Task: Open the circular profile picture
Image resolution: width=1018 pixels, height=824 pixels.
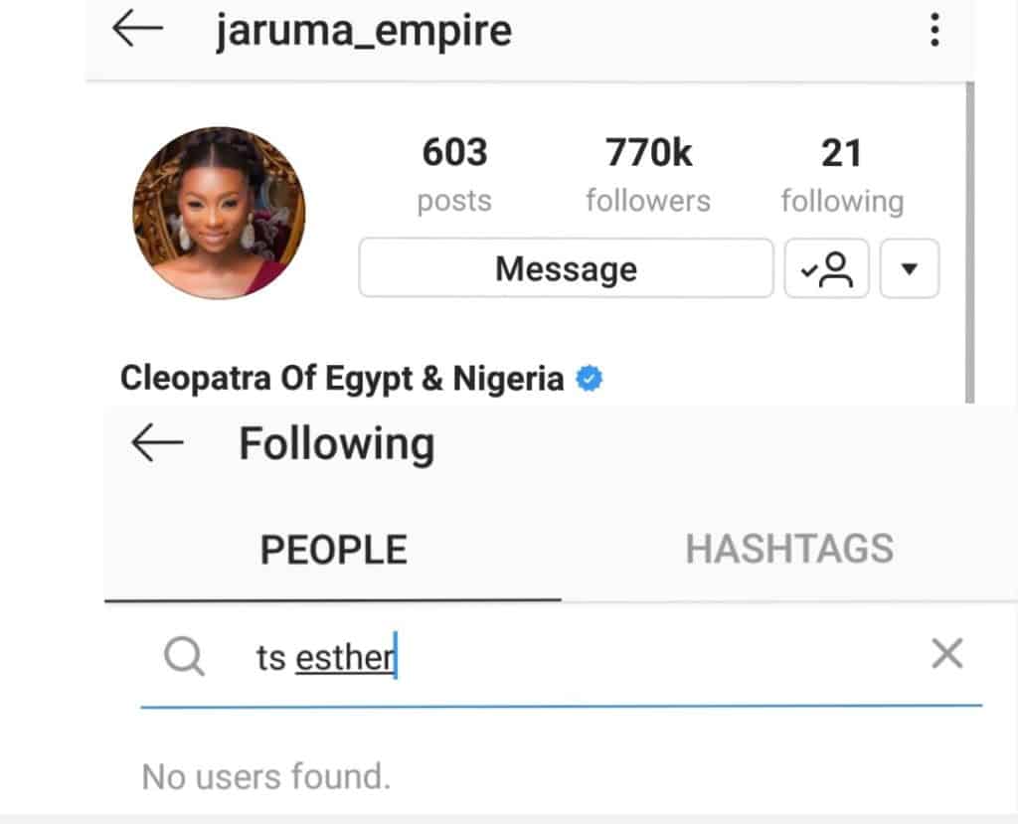Action: click(x=219, y=213)
